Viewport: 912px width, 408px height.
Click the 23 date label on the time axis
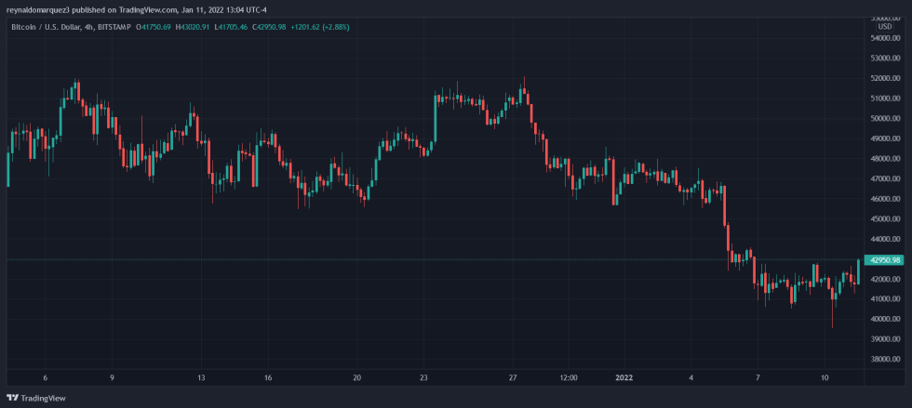pos(423,378)
